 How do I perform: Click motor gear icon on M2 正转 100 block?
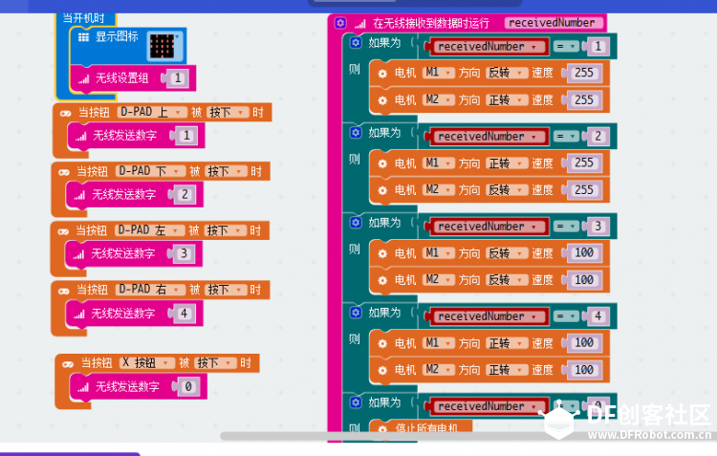pyautogui.click(x=382, y=371)
